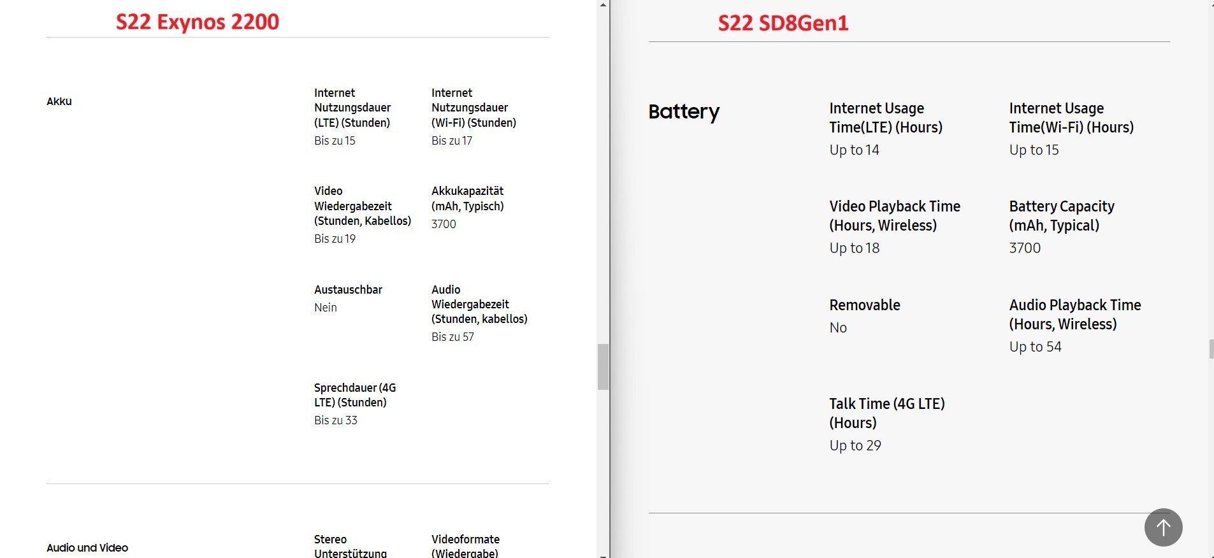Click the Battery Capacity (mAh, Typical) label

[1061, 216]
